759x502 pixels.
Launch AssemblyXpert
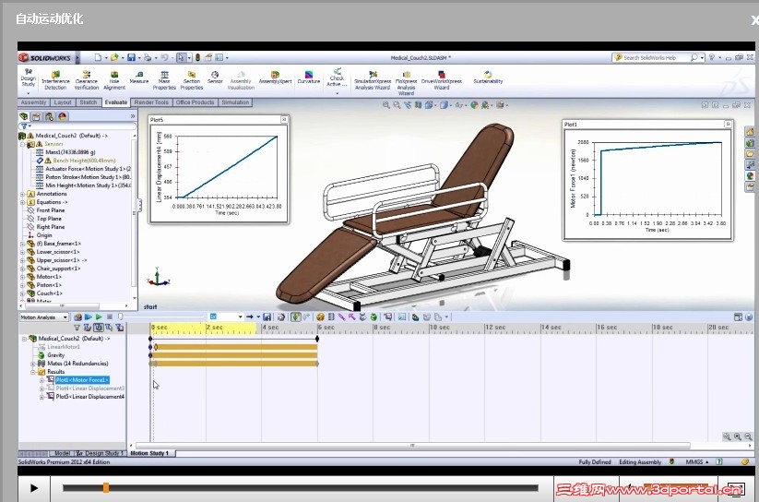(x=275, y=77)
